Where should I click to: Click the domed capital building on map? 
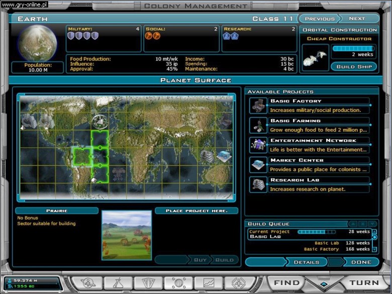point(100,121)
